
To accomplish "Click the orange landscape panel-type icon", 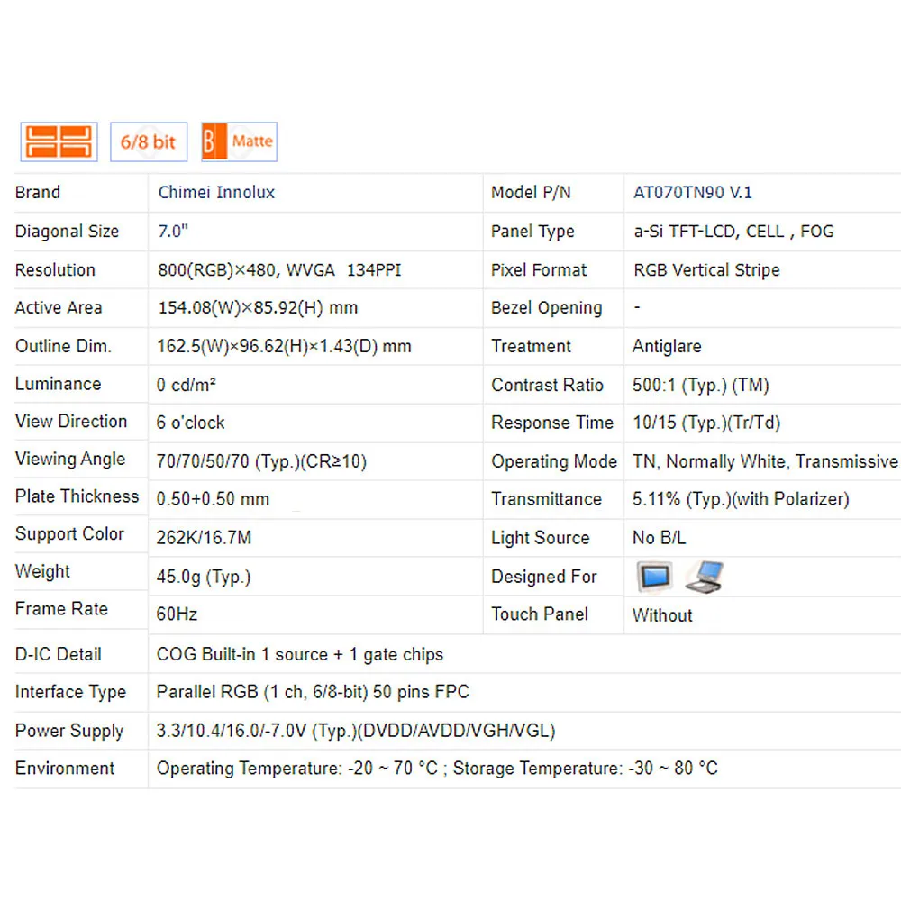I will 59,142.
